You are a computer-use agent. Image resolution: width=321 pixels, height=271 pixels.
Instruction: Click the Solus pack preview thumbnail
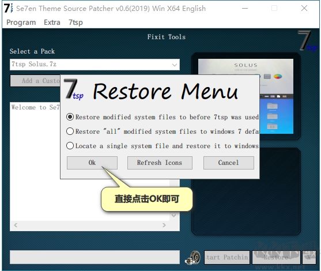tap(246, 96)
